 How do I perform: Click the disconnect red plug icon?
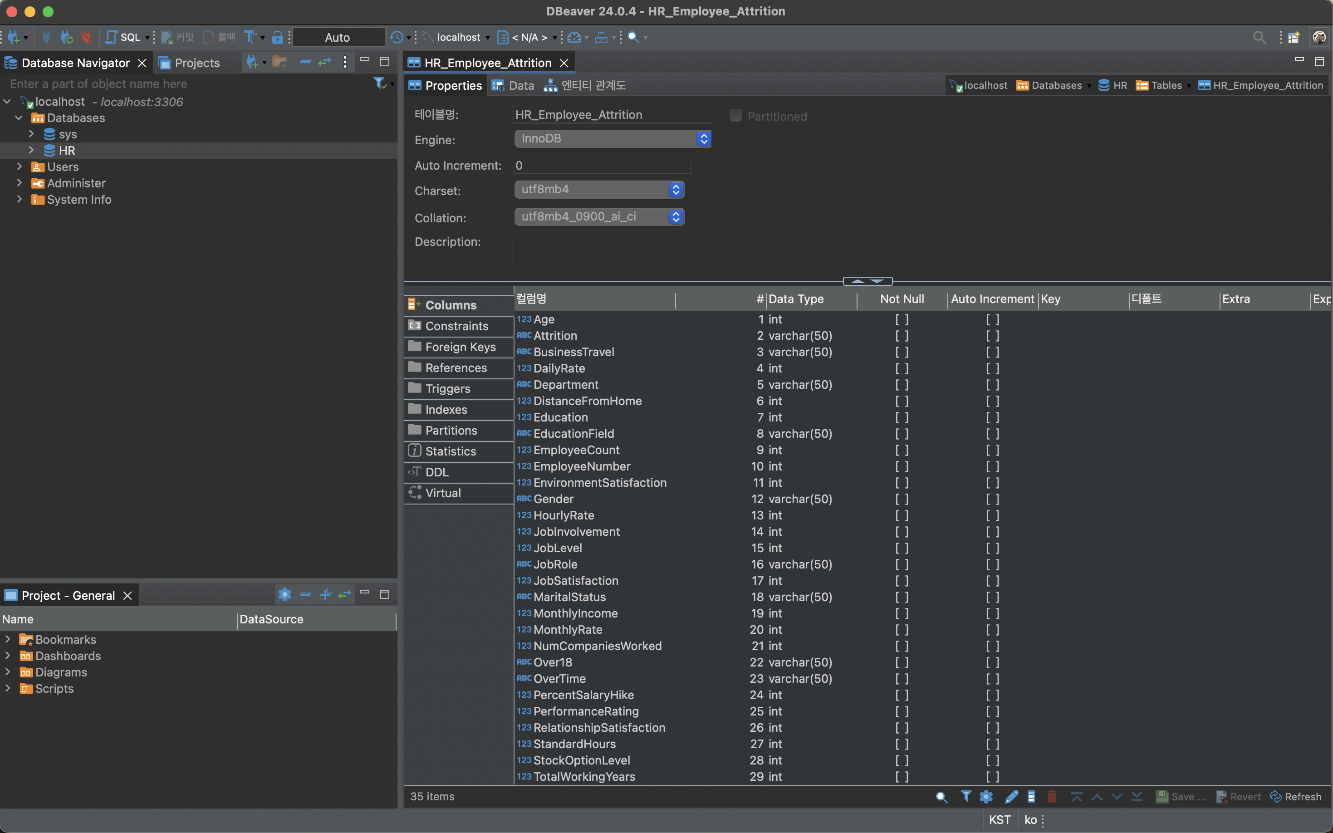pyautogui.click(x=85, y=37)
